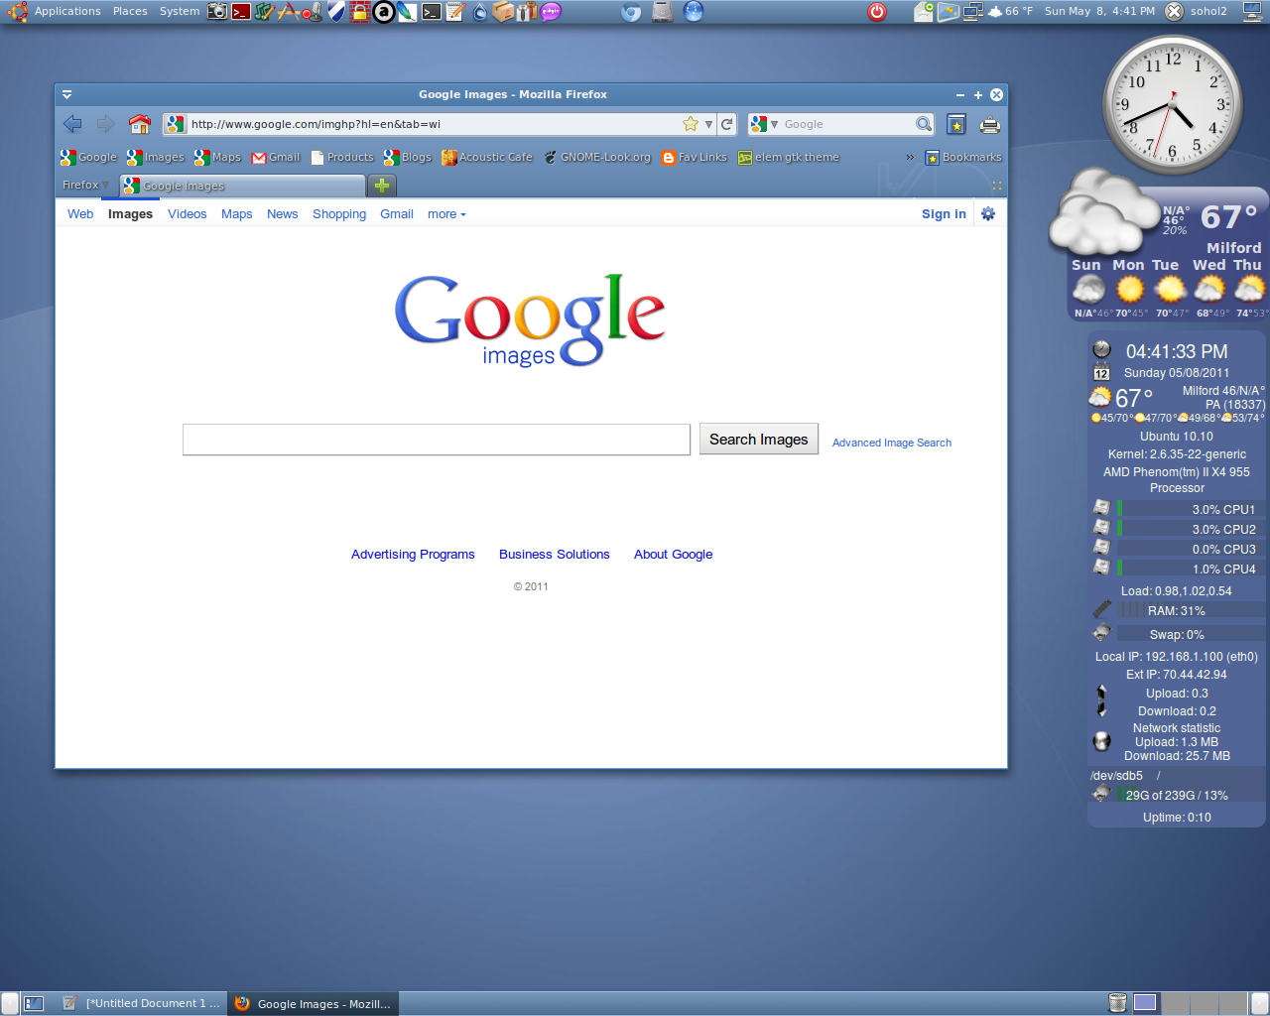Bookmark this page with the star icon
1270x1016 pixels.
[691, 124]
